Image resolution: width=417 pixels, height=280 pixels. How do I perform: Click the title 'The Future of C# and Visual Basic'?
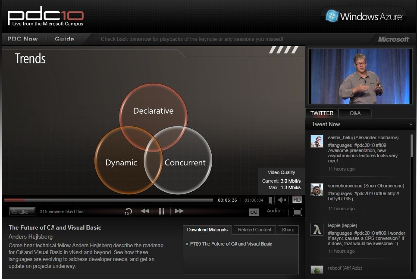(x=55, y=228)
